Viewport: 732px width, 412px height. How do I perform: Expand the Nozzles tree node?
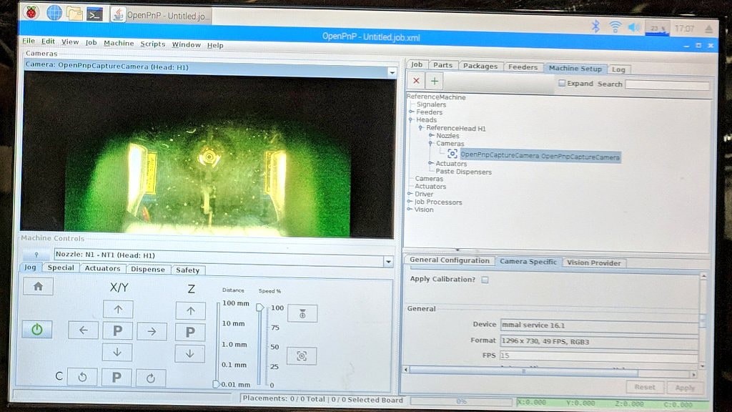pyautogui.click(x=431, y=135)
